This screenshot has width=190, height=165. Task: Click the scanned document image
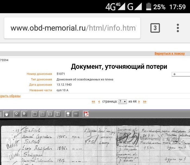[x=96, y=145]
